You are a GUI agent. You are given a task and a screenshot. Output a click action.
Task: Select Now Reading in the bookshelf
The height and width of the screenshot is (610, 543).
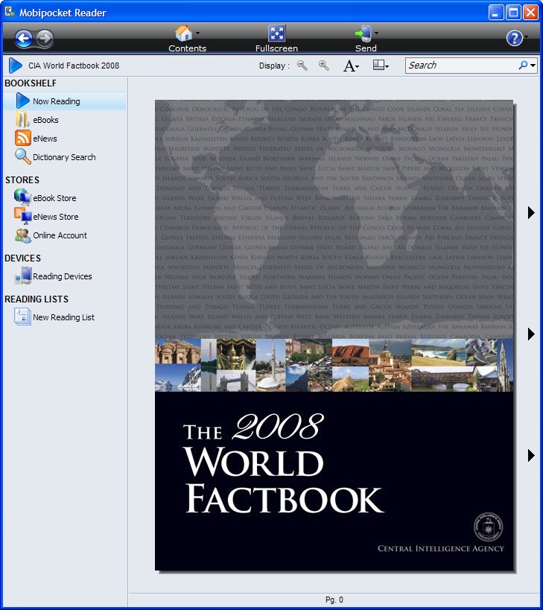tap(65, 101)
